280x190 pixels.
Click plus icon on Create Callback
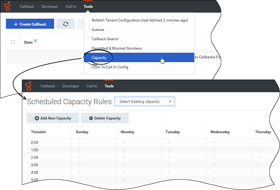pos(16,24)
